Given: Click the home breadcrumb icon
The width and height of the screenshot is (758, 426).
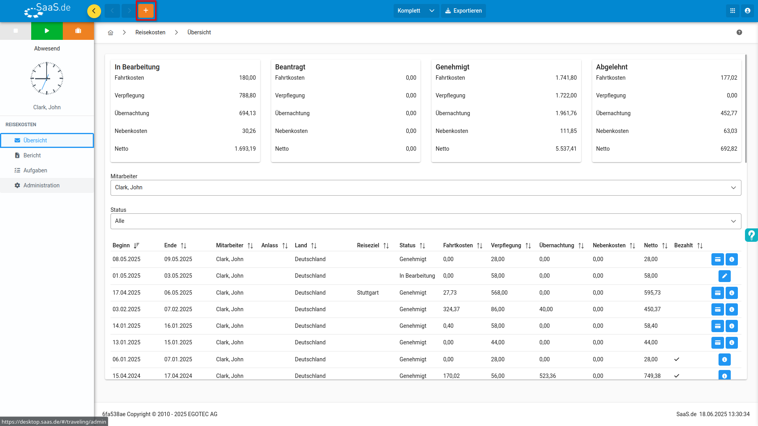Looking at the screenshot, I should tap(111, 32).
